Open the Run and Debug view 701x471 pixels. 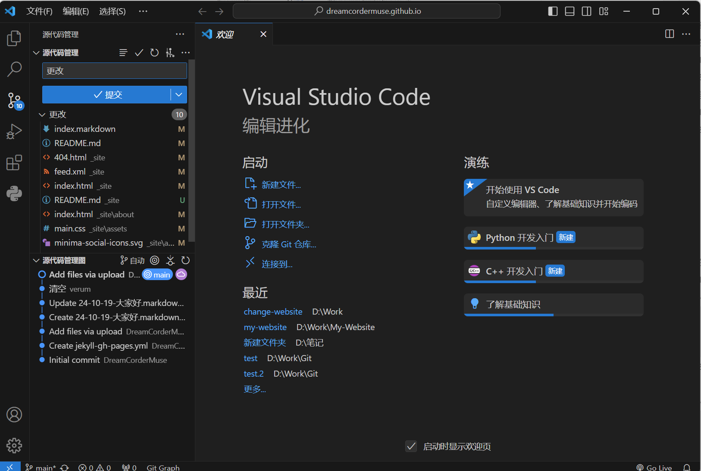14,131
